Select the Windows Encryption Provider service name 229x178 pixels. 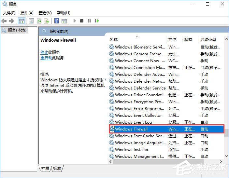139,102
